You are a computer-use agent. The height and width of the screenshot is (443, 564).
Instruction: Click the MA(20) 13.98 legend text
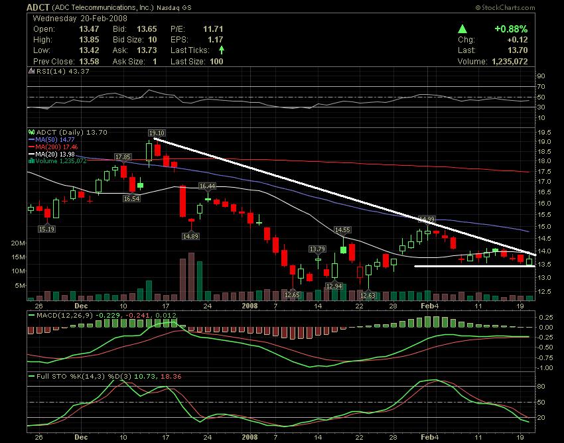pyautogui.click(x=55, y=155)
